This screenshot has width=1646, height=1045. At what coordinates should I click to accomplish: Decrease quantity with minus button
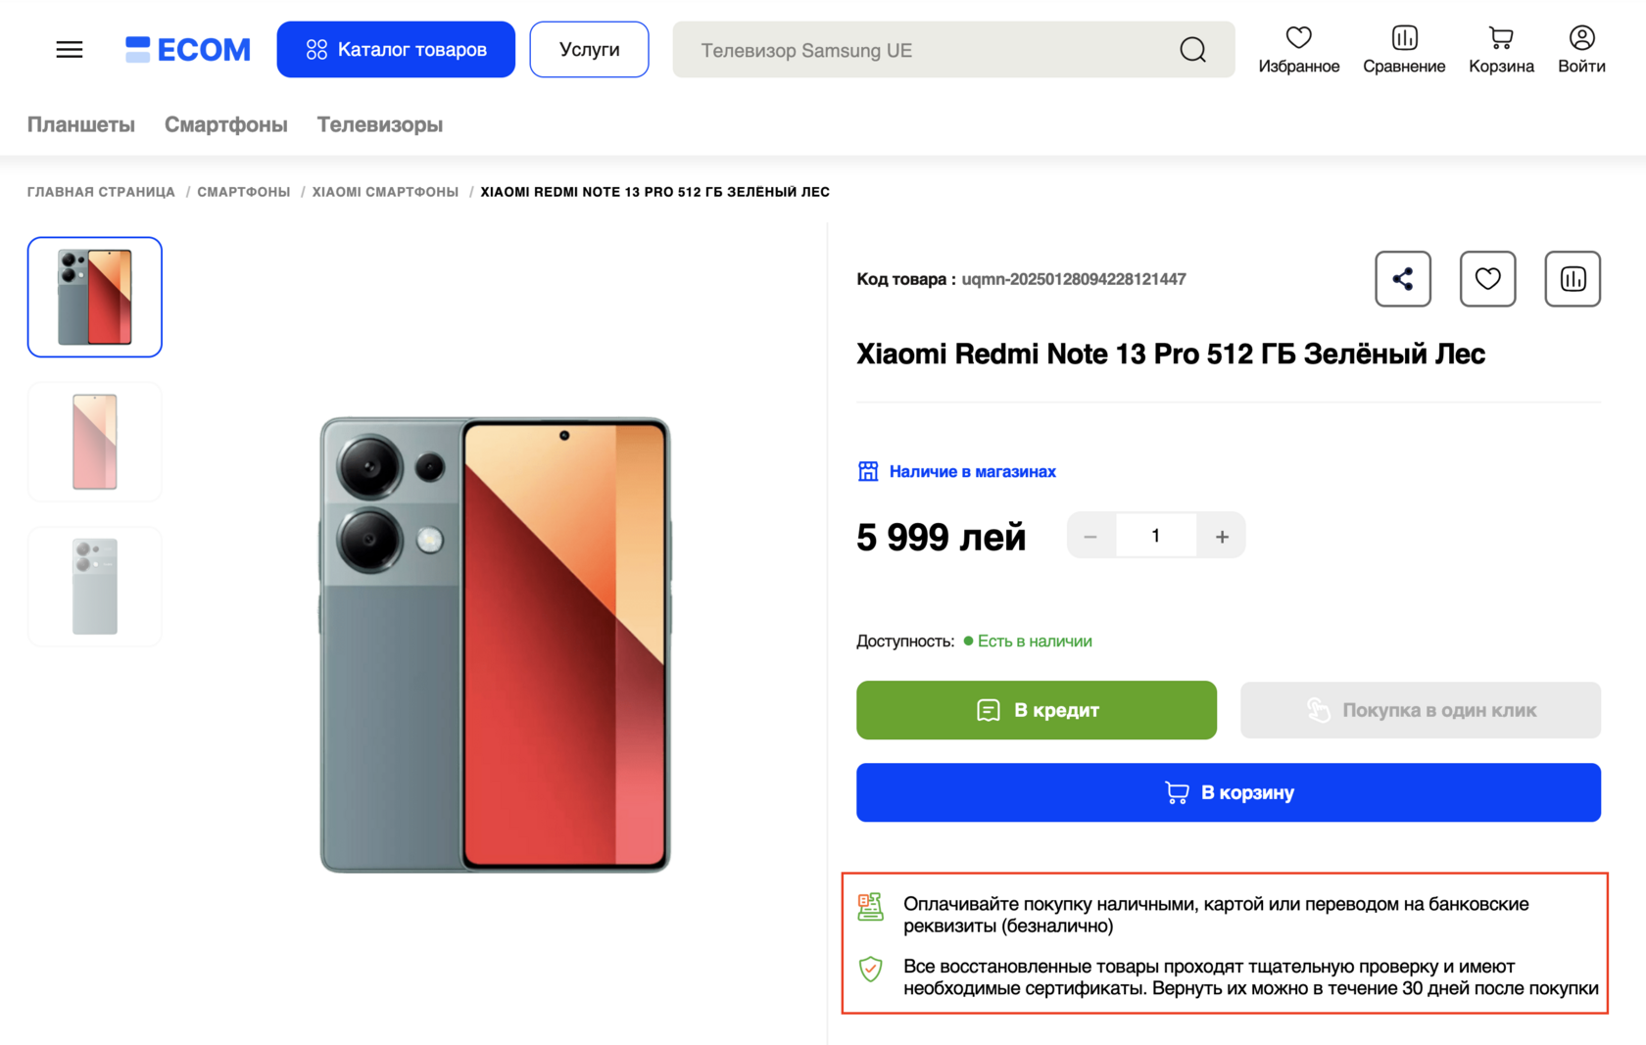coord(1090,537)
